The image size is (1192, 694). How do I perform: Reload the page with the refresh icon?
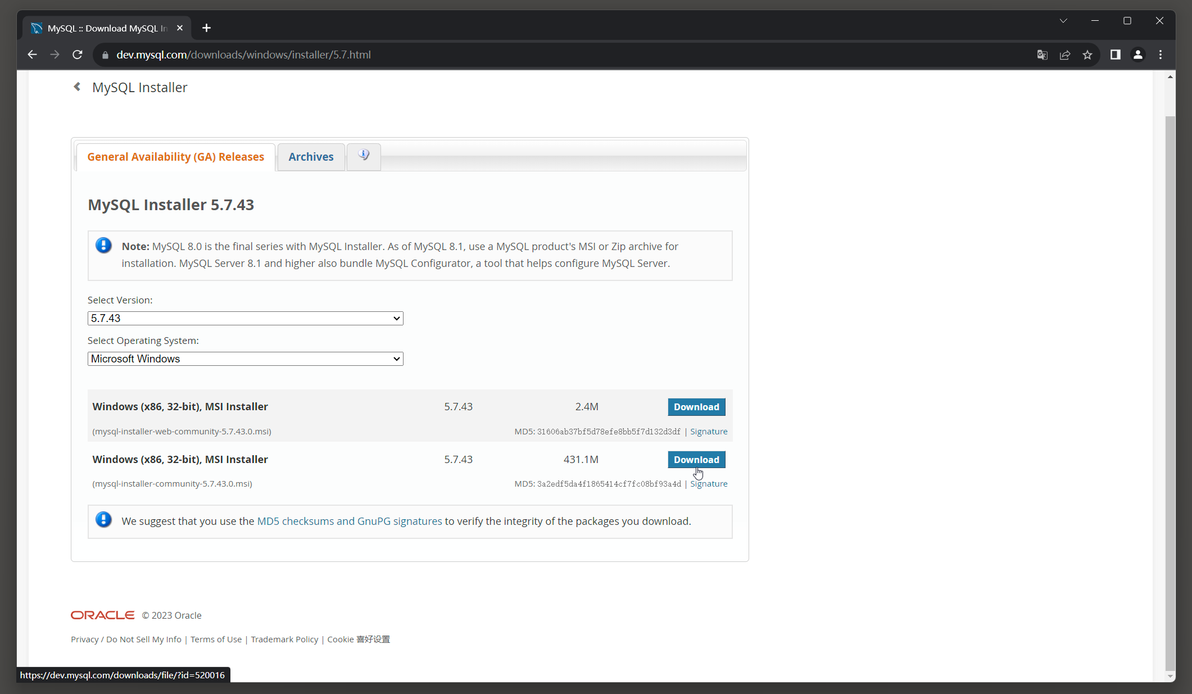78,55
